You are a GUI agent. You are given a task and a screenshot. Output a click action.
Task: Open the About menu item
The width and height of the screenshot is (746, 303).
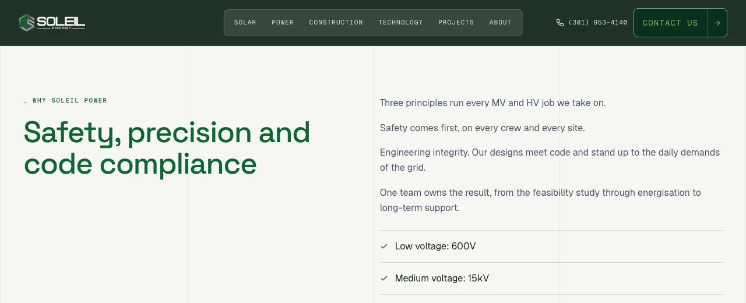tap(501, 23)
